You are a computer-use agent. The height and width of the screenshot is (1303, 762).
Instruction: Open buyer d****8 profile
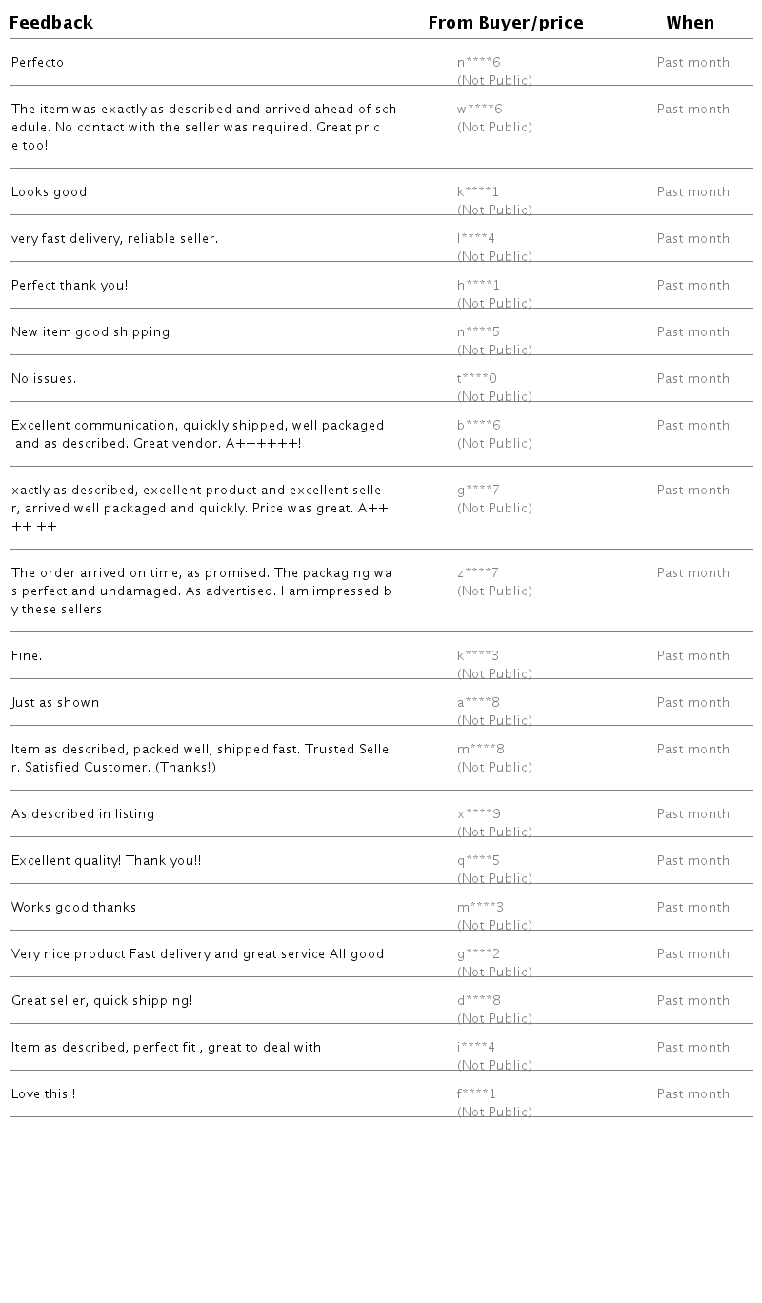[478, 1001]
